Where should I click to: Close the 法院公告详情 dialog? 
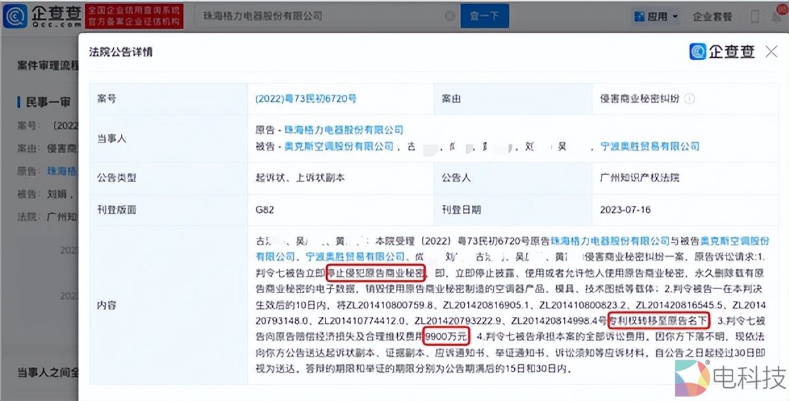[x=772, y=51]
